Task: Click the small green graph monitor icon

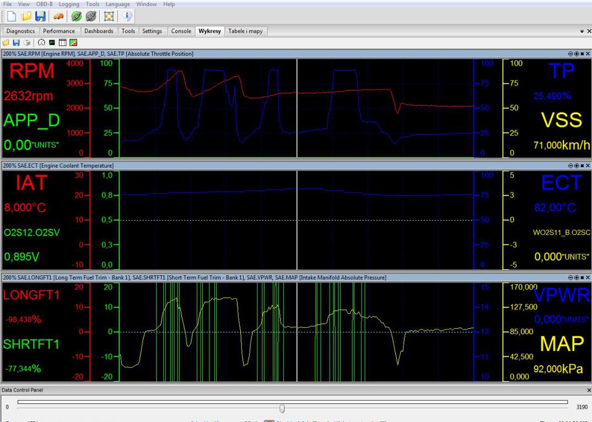Action: (x=52, y=42)
